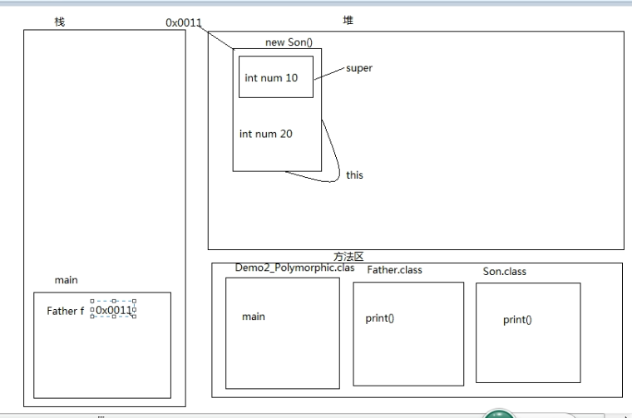Click the '方法区' heading
This screenshot has height=418, width=632.
tap(348, 257)
